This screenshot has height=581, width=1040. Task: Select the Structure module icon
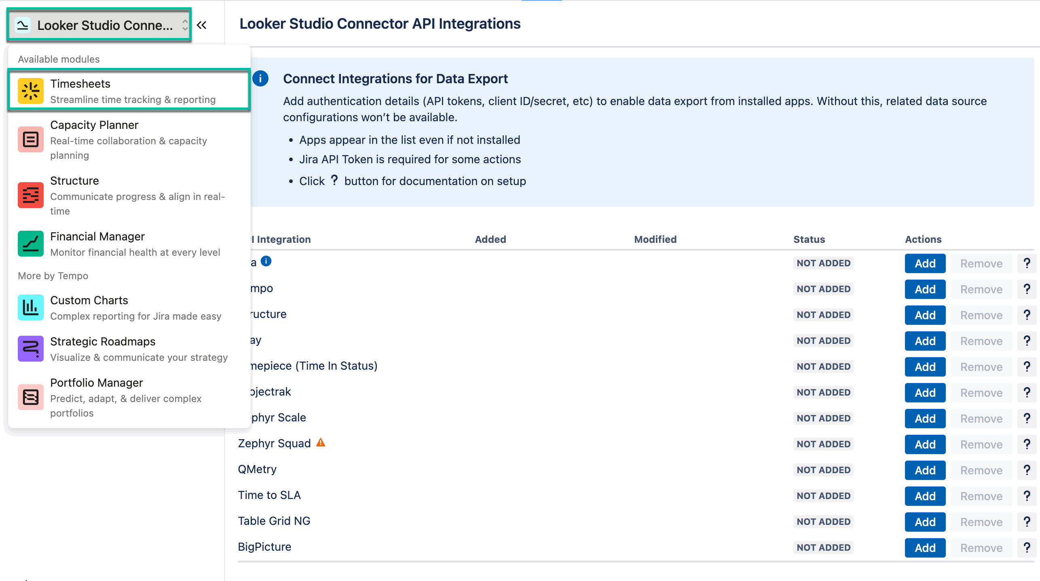[30, 195]
